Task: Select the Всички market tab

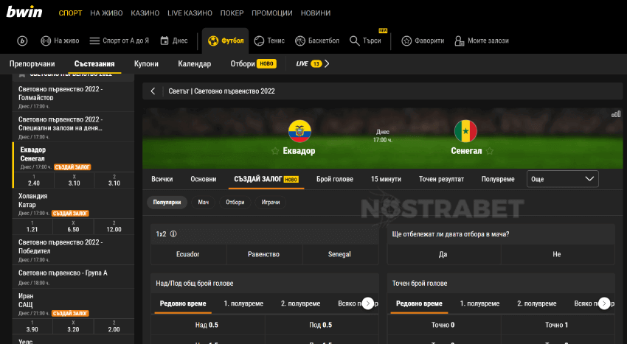Action: (162, 179)
